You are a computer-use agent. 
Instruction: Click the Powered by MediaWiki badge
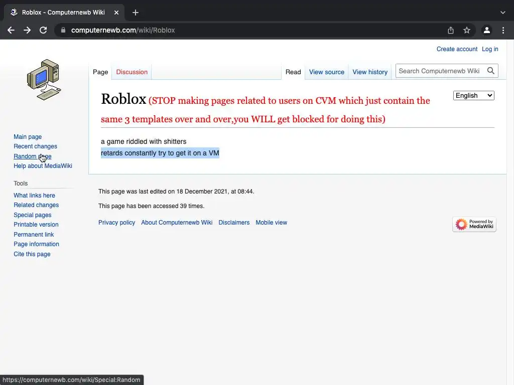[474, 224]
